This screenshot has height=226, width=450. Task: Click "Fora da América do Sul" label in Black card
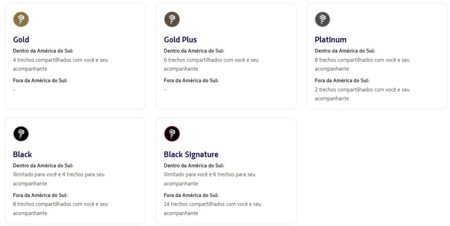click(x=40, y=195)
